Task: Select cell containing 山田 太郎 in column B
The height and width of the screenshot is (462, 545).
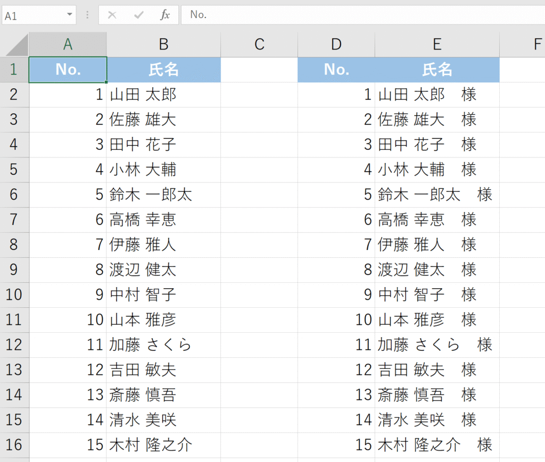Action: tap(163, 95)
